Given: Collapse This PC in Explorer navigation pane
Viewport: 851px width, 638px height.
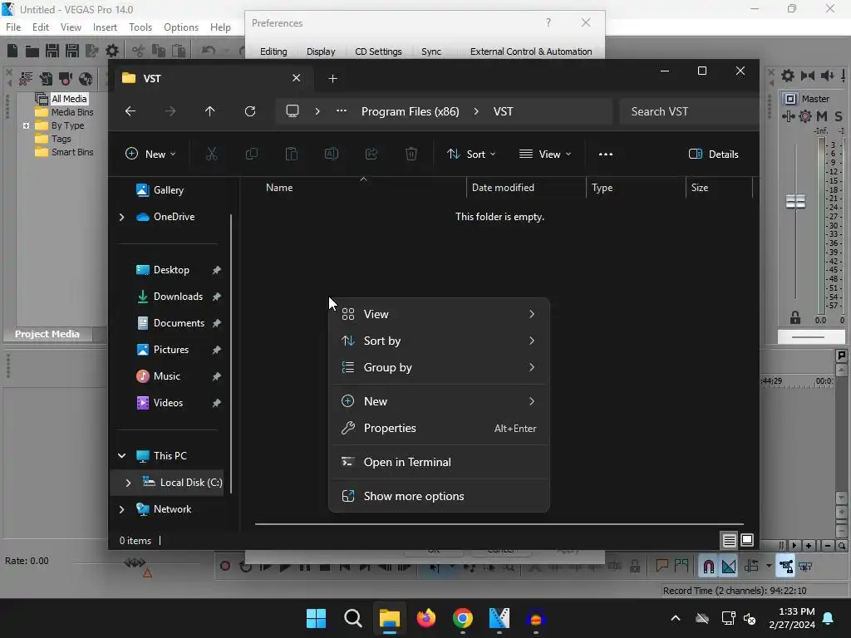Looking at the screenshot, I should [121, 456].
